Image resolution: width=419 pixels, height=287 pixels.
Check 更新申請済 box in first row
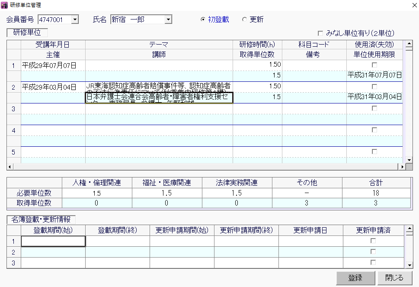click(x=373, y=241)
